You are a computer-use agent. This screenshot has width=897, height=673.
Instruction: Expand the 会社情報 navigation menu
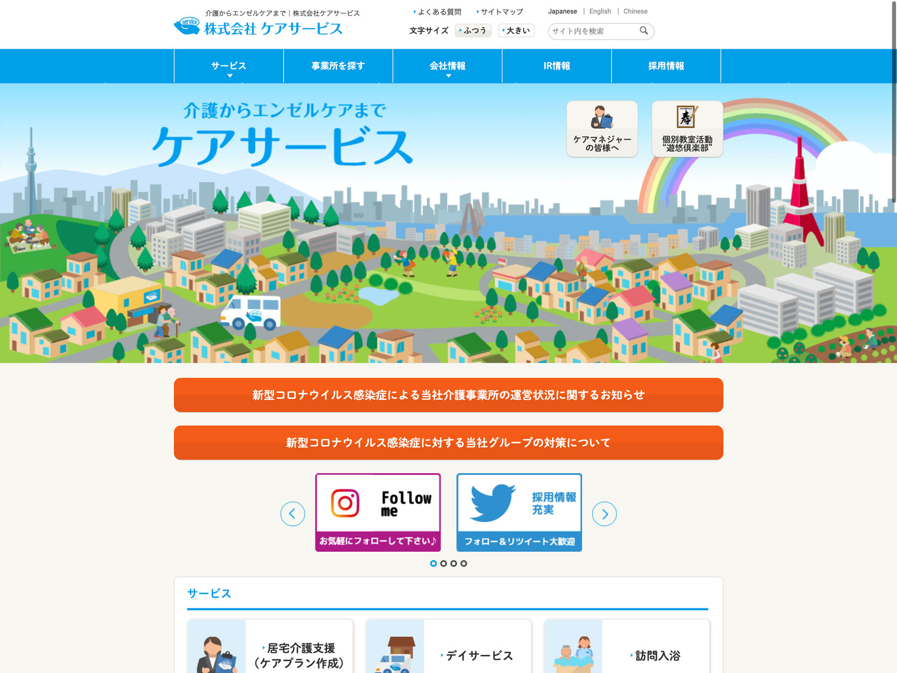pos(447,66)
